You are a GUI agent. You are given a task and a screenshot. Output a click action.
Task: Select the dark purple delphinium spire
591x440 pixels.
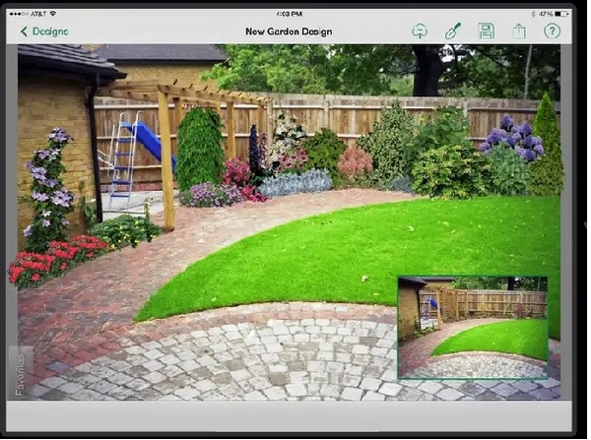(x=255, y=151)
